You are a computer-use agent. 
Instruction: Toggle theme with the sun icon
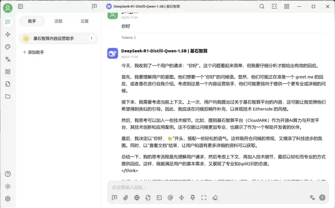[x=7, y=186]
